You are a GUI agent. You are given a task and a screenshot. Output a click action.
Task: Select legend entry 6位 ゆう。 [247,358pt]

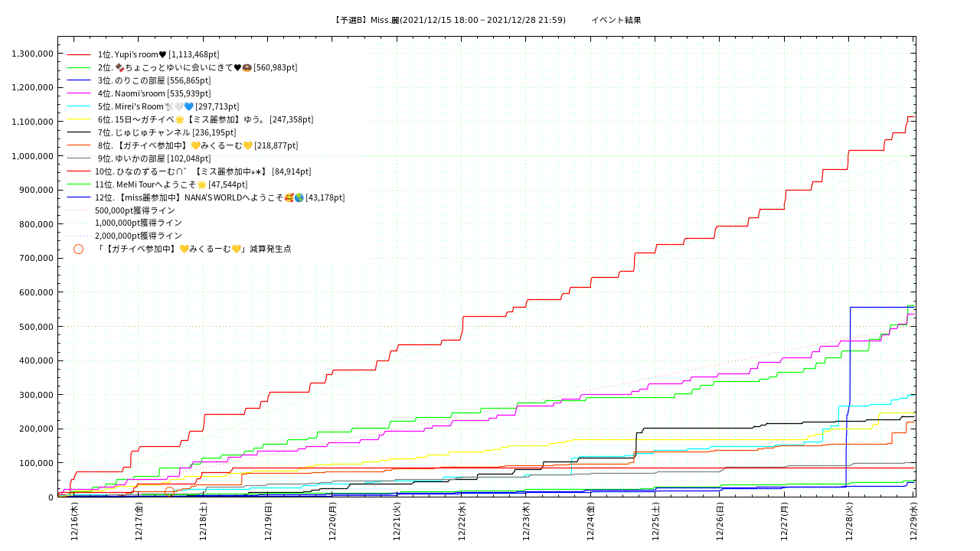pos(204,119)
